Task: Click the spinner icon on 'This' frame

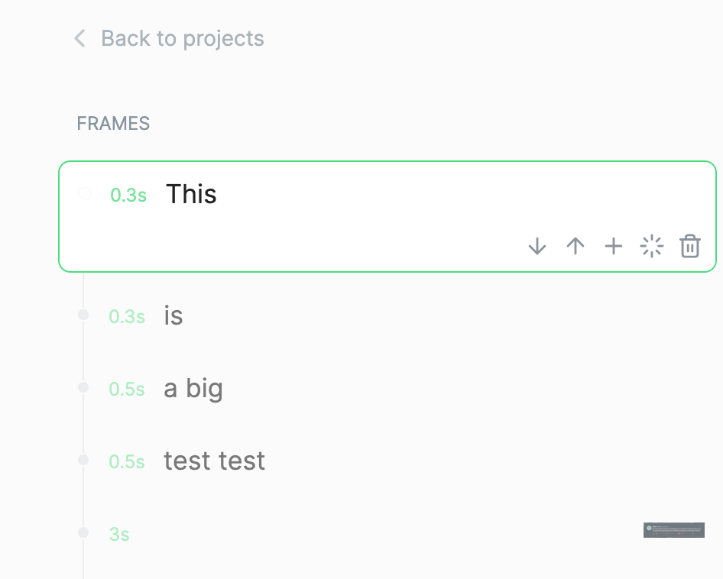Action: point(652,246)
